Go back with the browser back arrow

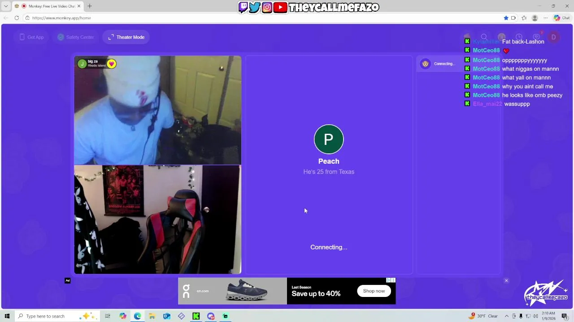(x=6, y=18)
